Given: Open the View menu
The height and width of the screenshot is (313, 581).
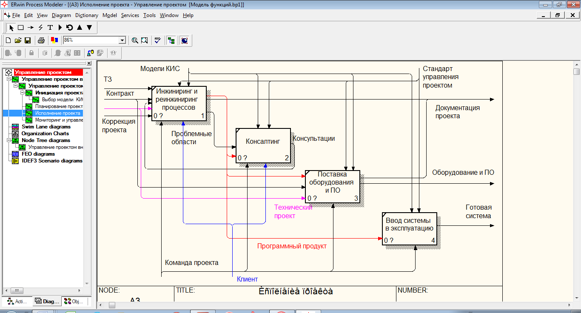Looking at the screenshot, I should pos(42,15).
